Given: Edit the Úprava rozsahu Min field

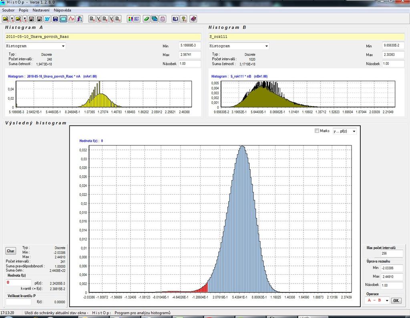Looking at the screenshot, I should point(392,268).
